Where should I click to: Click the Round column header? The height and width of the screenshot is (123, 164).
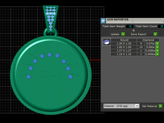[x=124, y=40]
